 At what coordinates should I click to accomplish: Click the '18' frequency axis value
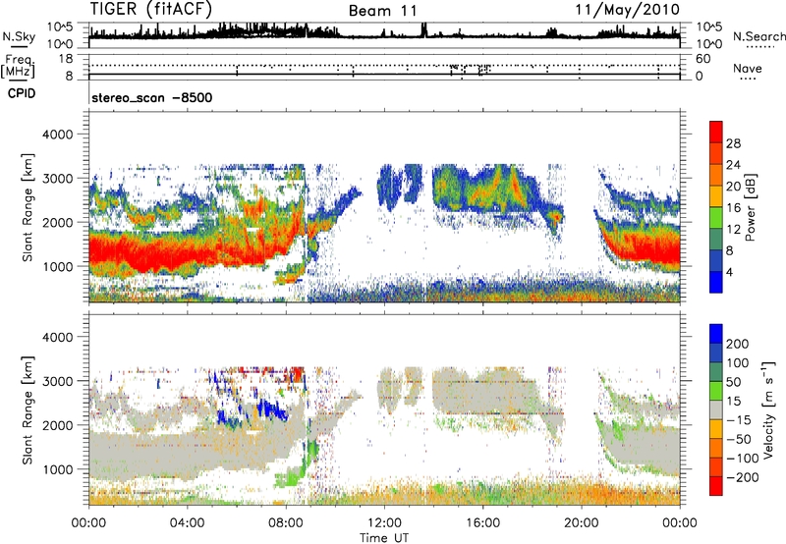pyautogui.click(x=65, y=59)
